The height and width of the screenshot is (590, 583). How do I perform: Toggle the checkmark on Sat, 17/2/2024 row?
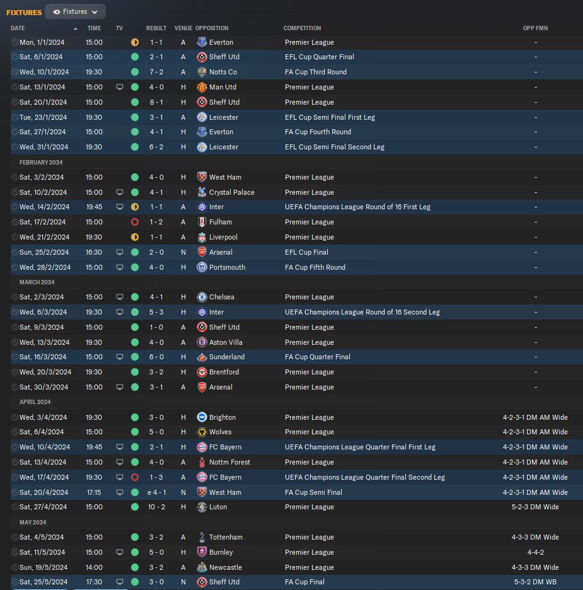pos(14,222)
